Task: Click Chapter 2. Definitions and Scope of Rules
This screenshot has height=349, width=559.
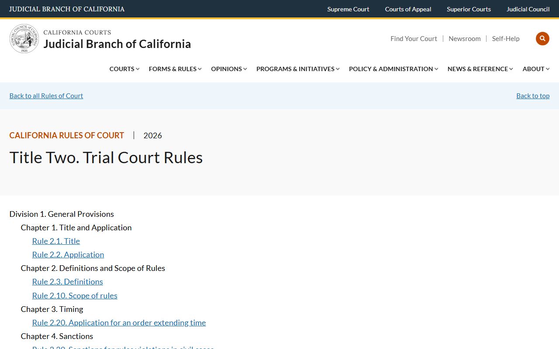Action: [93, 268]
